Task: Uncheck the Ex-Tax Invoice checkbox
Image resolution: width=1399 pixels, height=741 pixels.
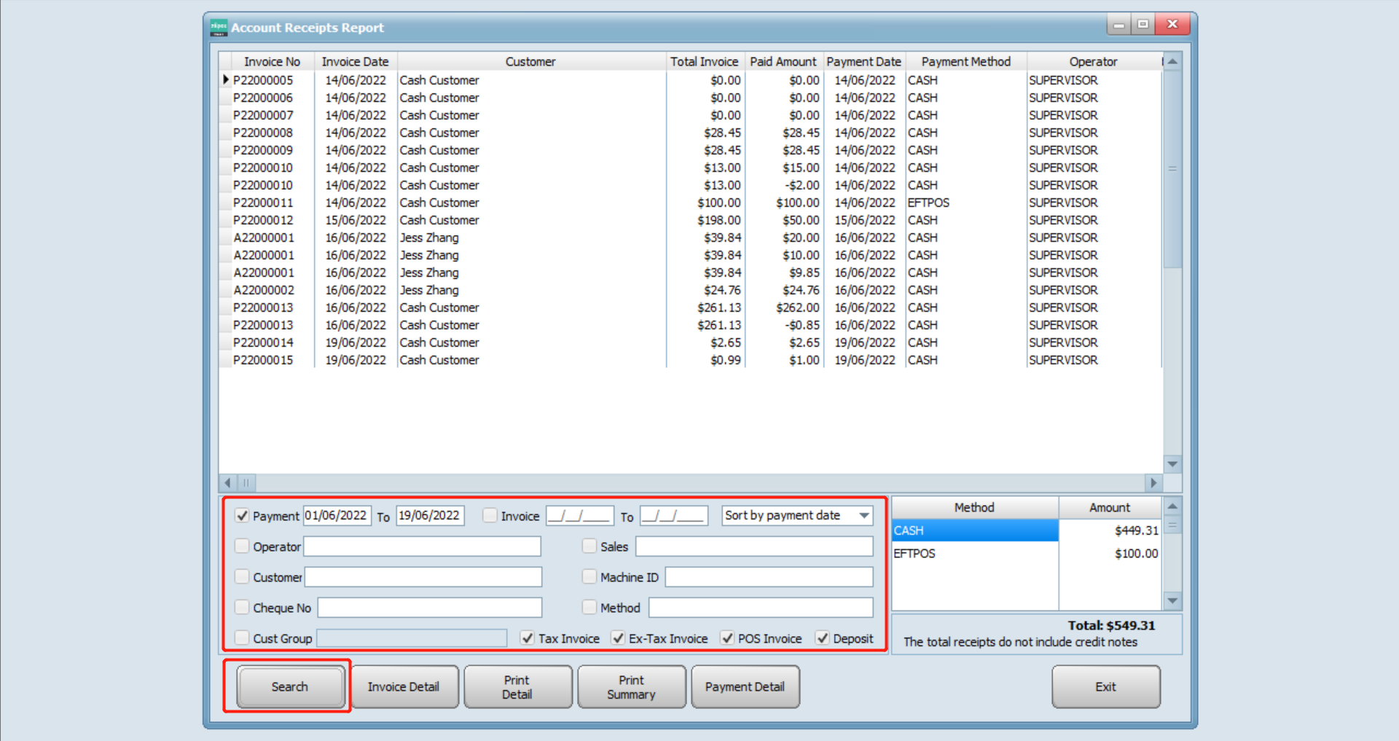Action: pos(618,638)
